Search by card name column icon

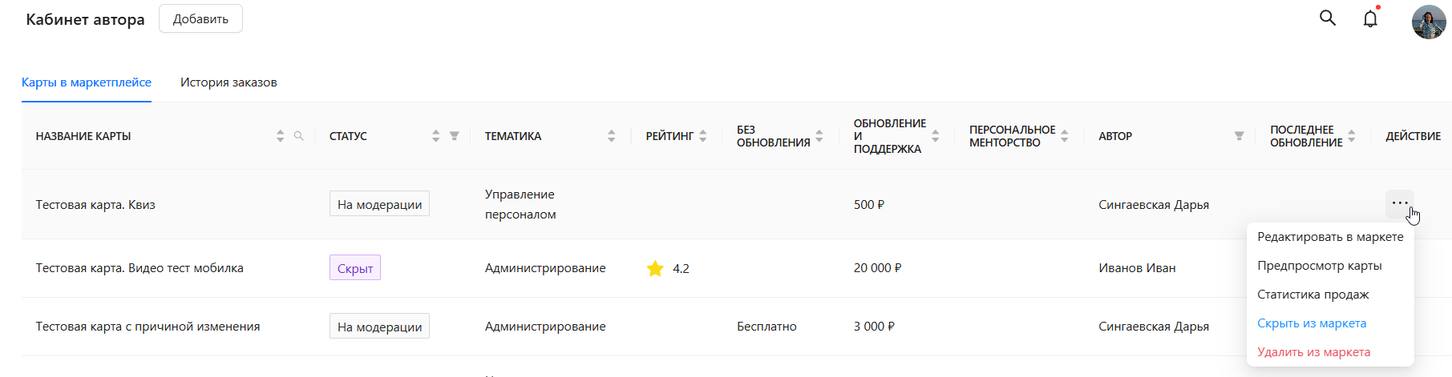point(299,136)
